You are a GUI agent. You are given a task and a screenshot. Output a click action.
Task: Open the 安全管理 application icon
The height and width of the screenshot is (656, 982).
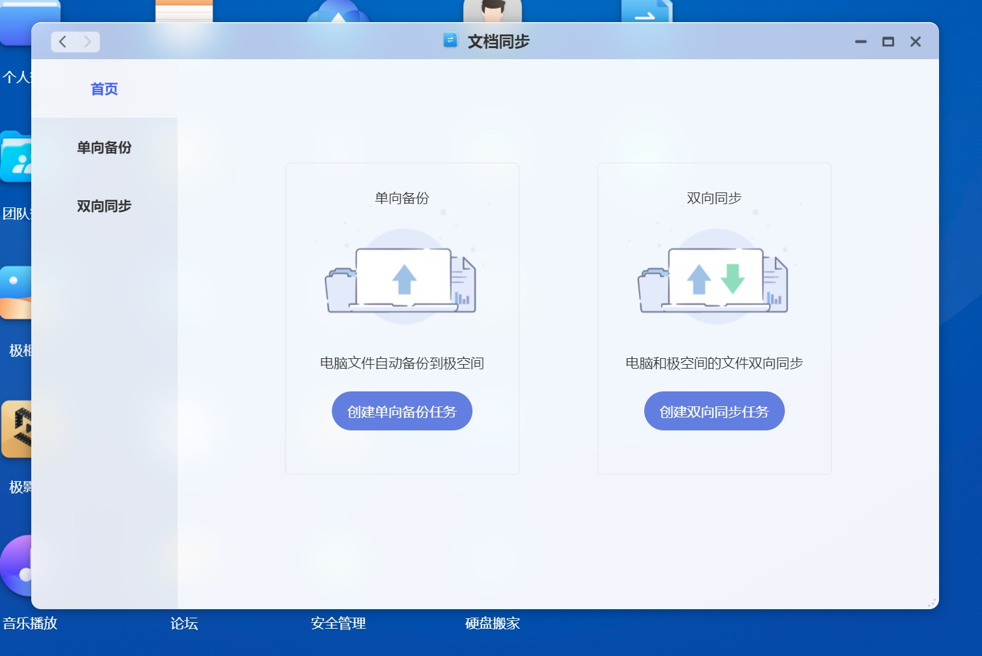click(x=339, y=623)
